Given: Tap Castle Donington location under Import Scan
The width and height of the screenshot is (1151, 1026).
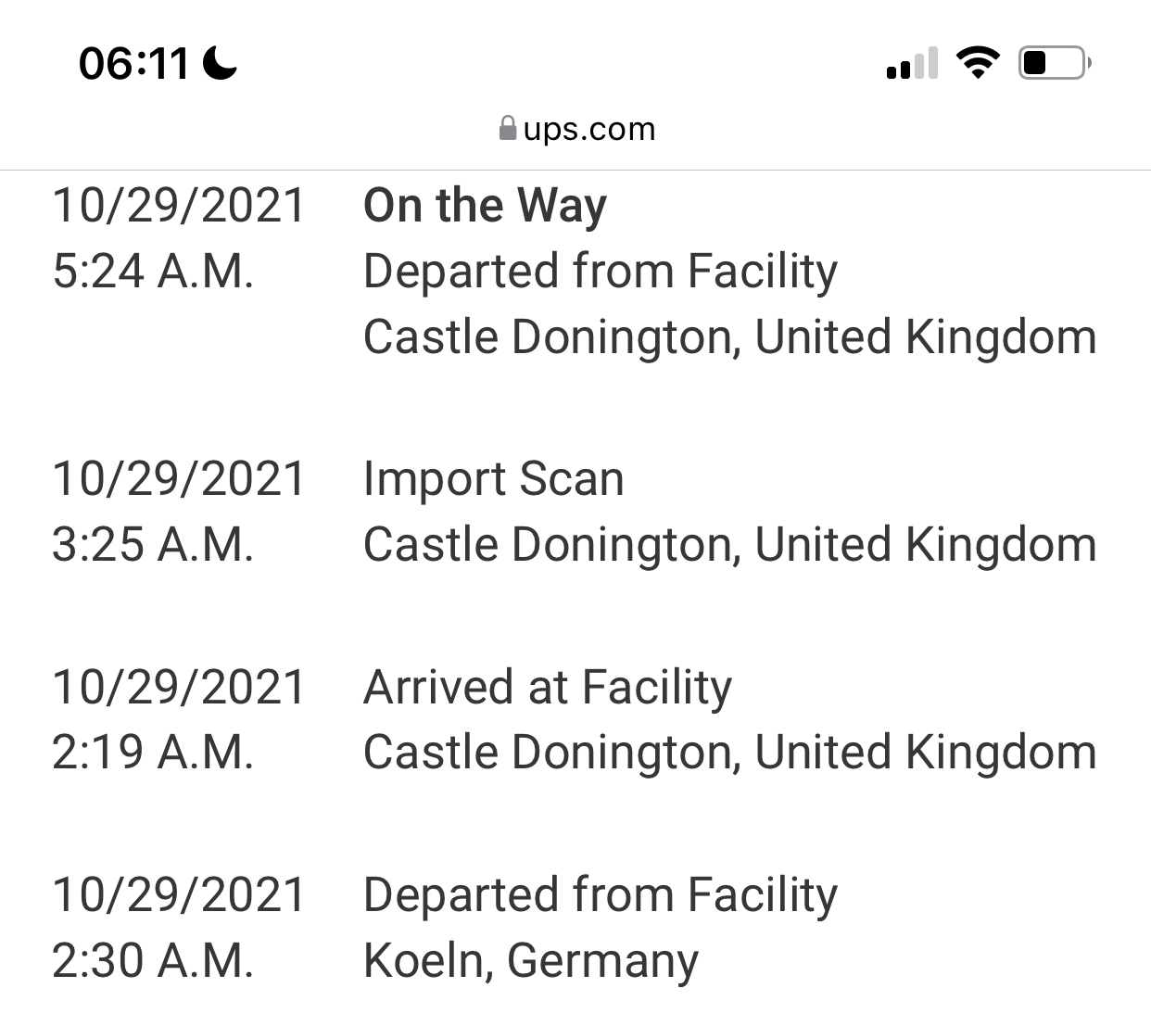Looking at the screenshot, I should pyautogui.click(x=729, y=545).
